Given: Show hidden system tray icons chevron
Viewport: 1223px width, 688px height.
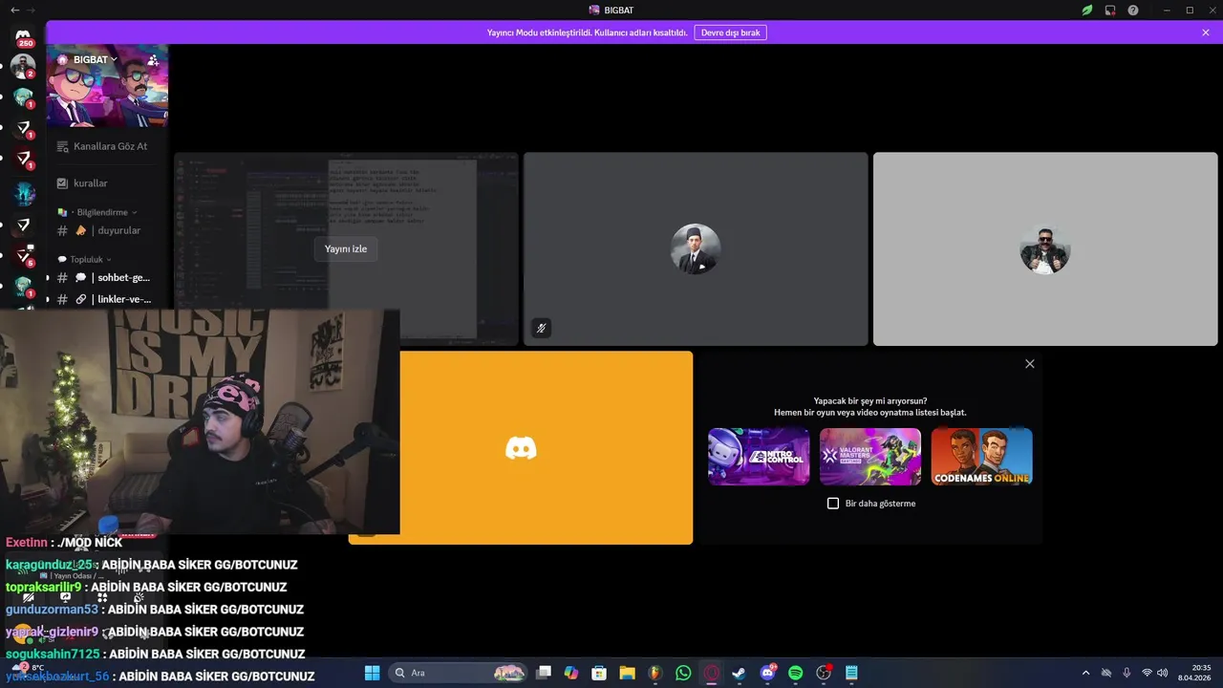Looking at the screenshot, I should (1086, 673).
